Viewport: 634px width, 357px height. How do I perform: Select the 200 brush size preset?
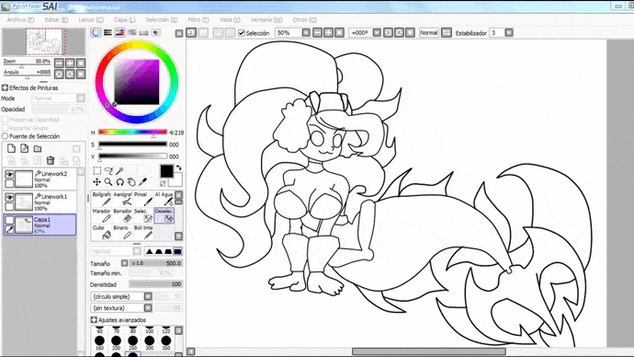[x=117, y=342]
